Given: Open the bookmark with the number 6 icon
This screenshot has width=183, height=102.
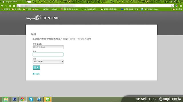Looking at the screenshot, I should click(x=110, y=9).
